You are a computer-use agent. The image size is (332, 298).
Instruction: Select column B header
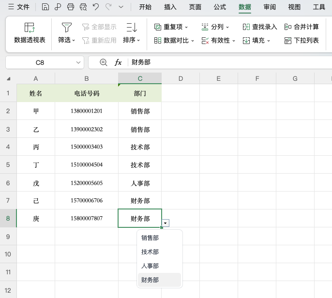87,79
